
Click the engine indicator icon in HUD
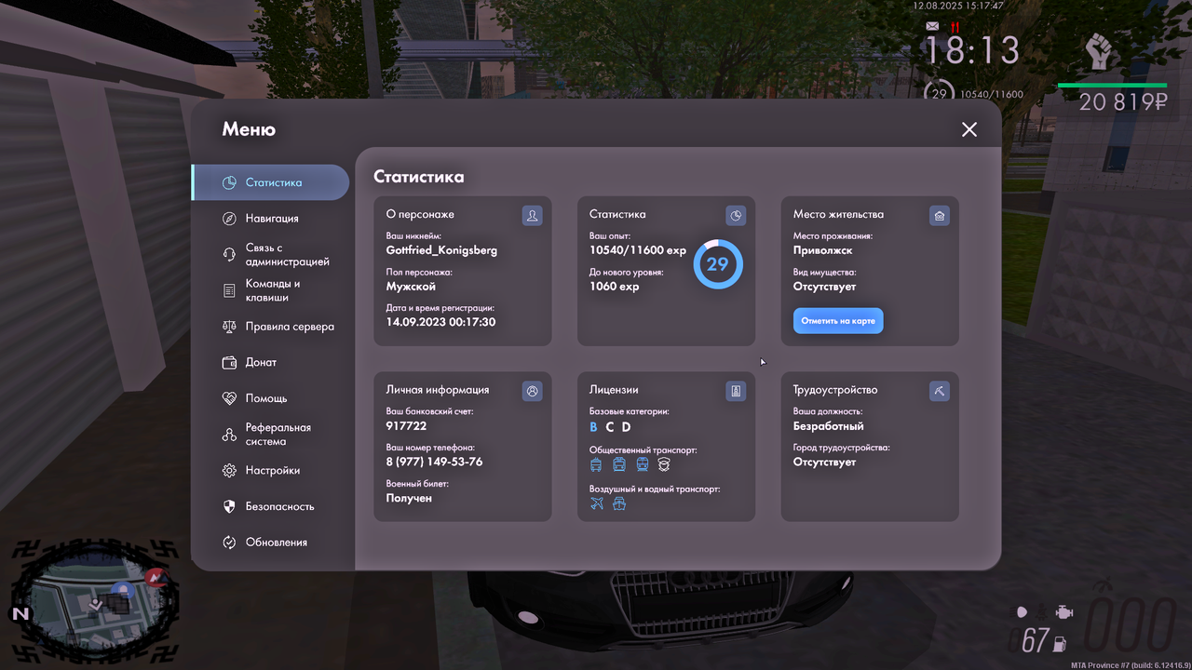coord(1063,612)
